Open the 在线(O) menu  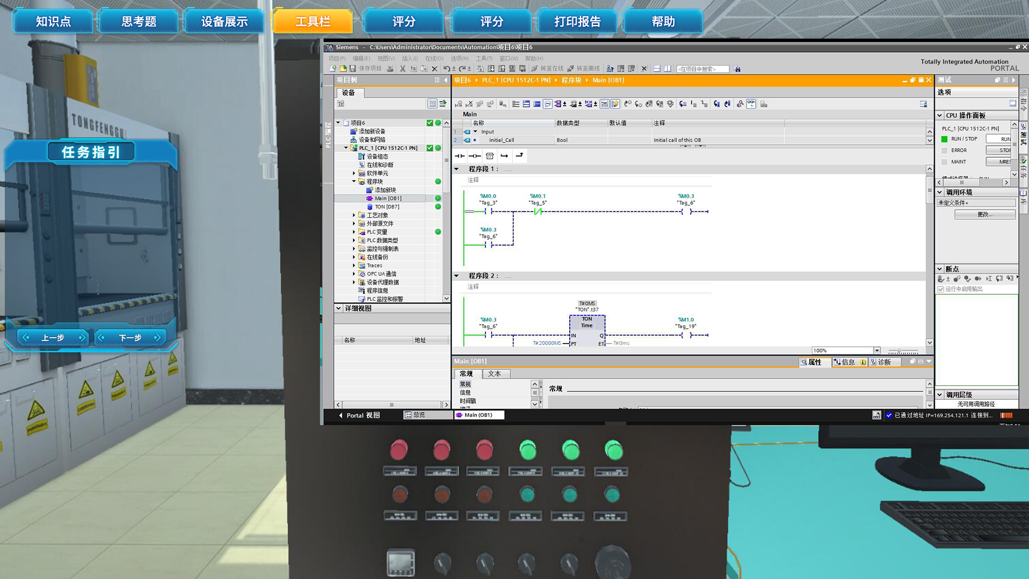pos(434,58)
